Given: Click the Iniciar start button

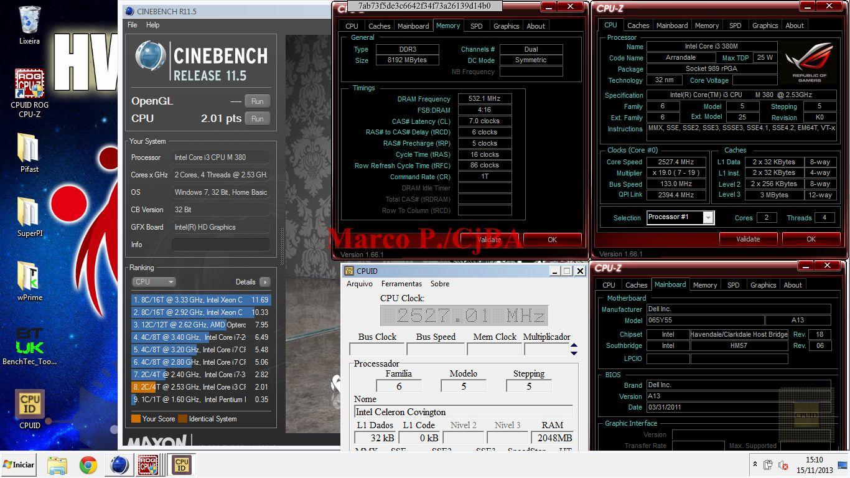Looking at the screenshot, I should (19, 464).
